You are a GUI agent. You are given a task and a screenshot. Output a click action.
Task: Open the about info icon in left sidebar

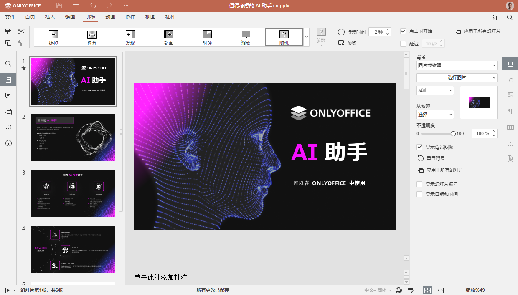[x=8, y=143]
